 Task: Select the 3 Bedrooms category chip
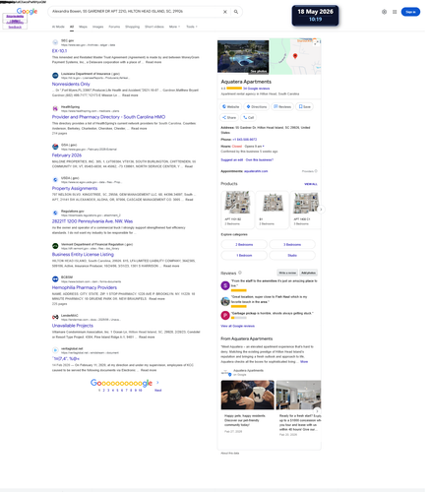[292, 245]
